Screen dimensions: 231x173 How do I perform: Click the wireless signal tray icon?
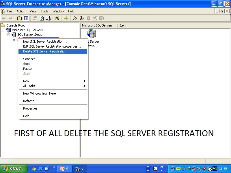click(215, 169)
